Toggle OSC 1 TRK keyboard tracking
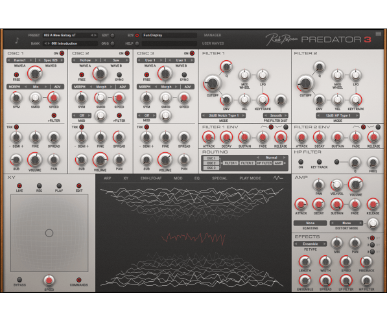The image size is (387, 322). [x=16, y=127]
